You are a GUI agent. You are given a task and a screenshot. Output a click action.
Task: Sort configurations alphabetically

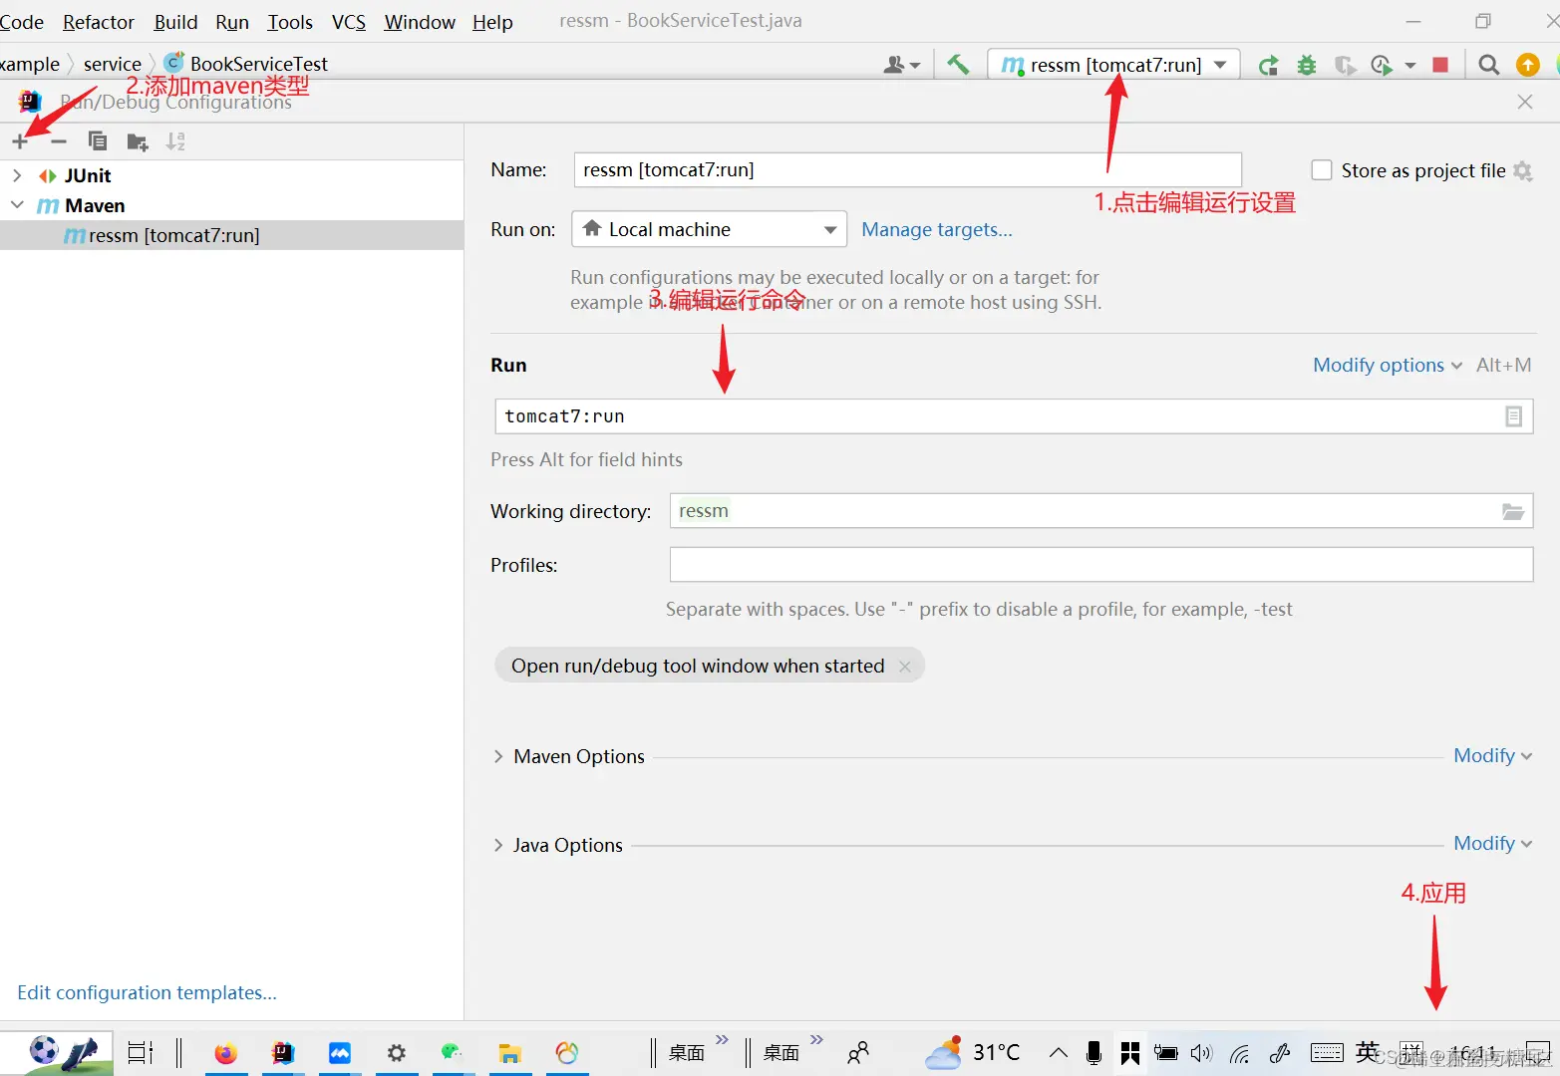[175, 141]
